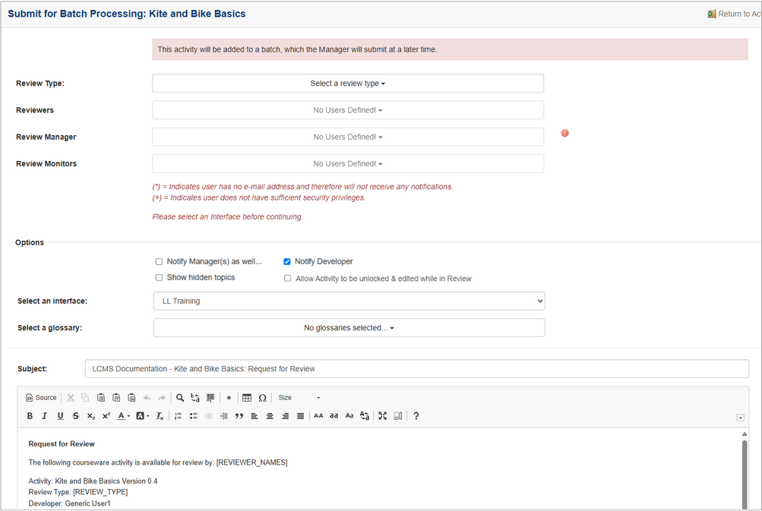Image resolution: width=762 pixels, height=511 pixels.
Task: Click in the Subject text field
Action: coord(416,369)
